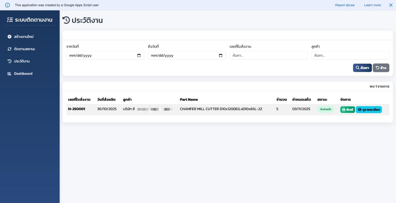
Task: View details with ดูรายละเอียด button
Action: click(x=369, y=110)
